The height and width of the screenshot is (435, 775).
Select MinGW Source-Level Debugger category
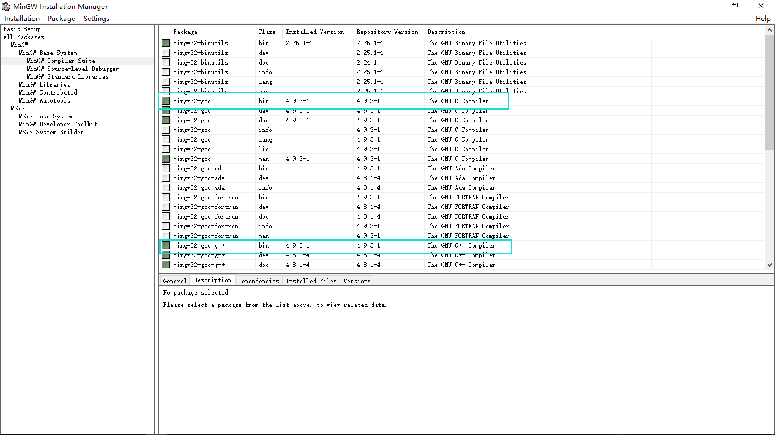click(73, 69)
